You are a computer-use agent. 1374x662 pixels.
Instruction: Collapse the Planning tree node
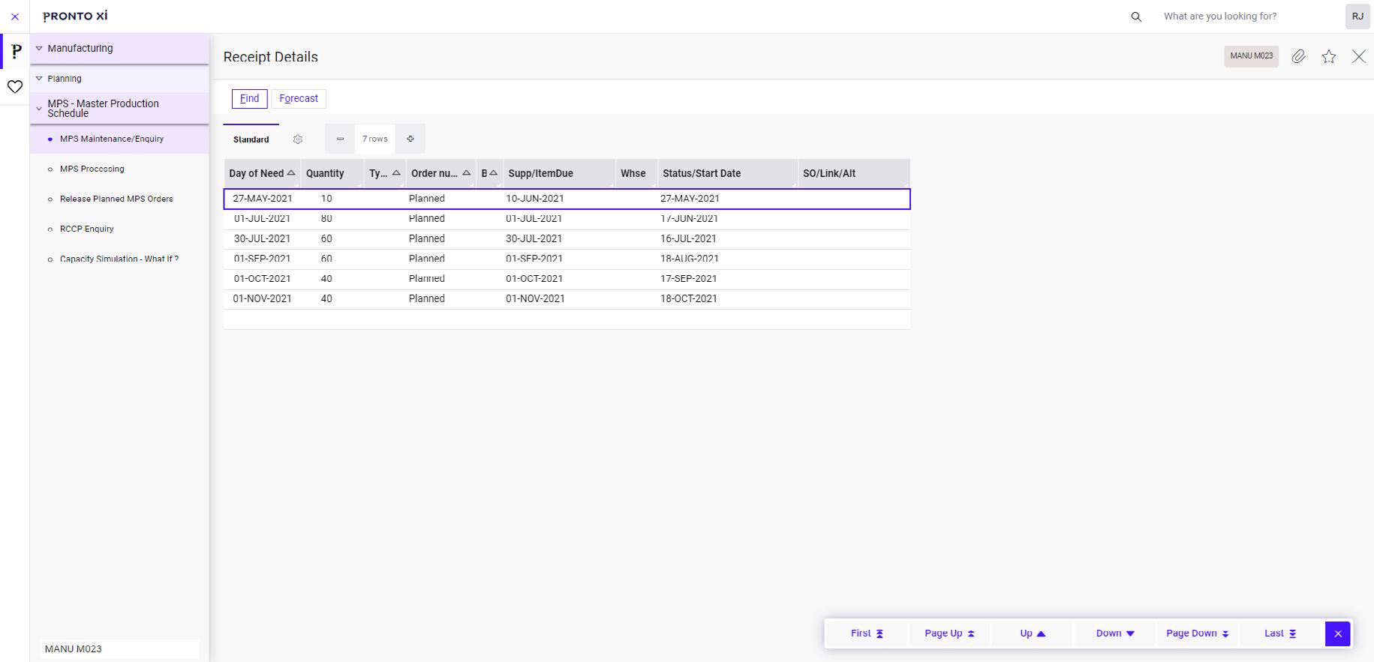click(39, 79)
